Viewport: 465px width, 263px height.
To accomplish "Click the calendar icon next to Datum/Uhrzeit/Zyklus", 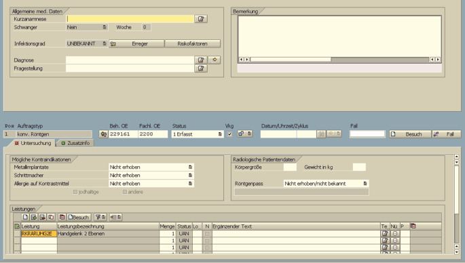I will [321, 134].
